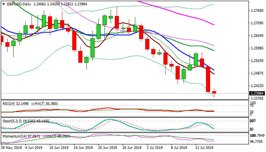Click the 1.26540 price scale value
The width and height of the screenshot is (266, 152).
pos(257,36)
